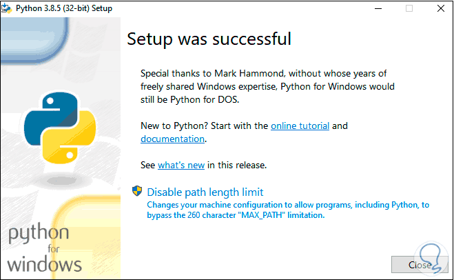
Task: Click the python for windows wordmark
Action: [x=45, y=248]
